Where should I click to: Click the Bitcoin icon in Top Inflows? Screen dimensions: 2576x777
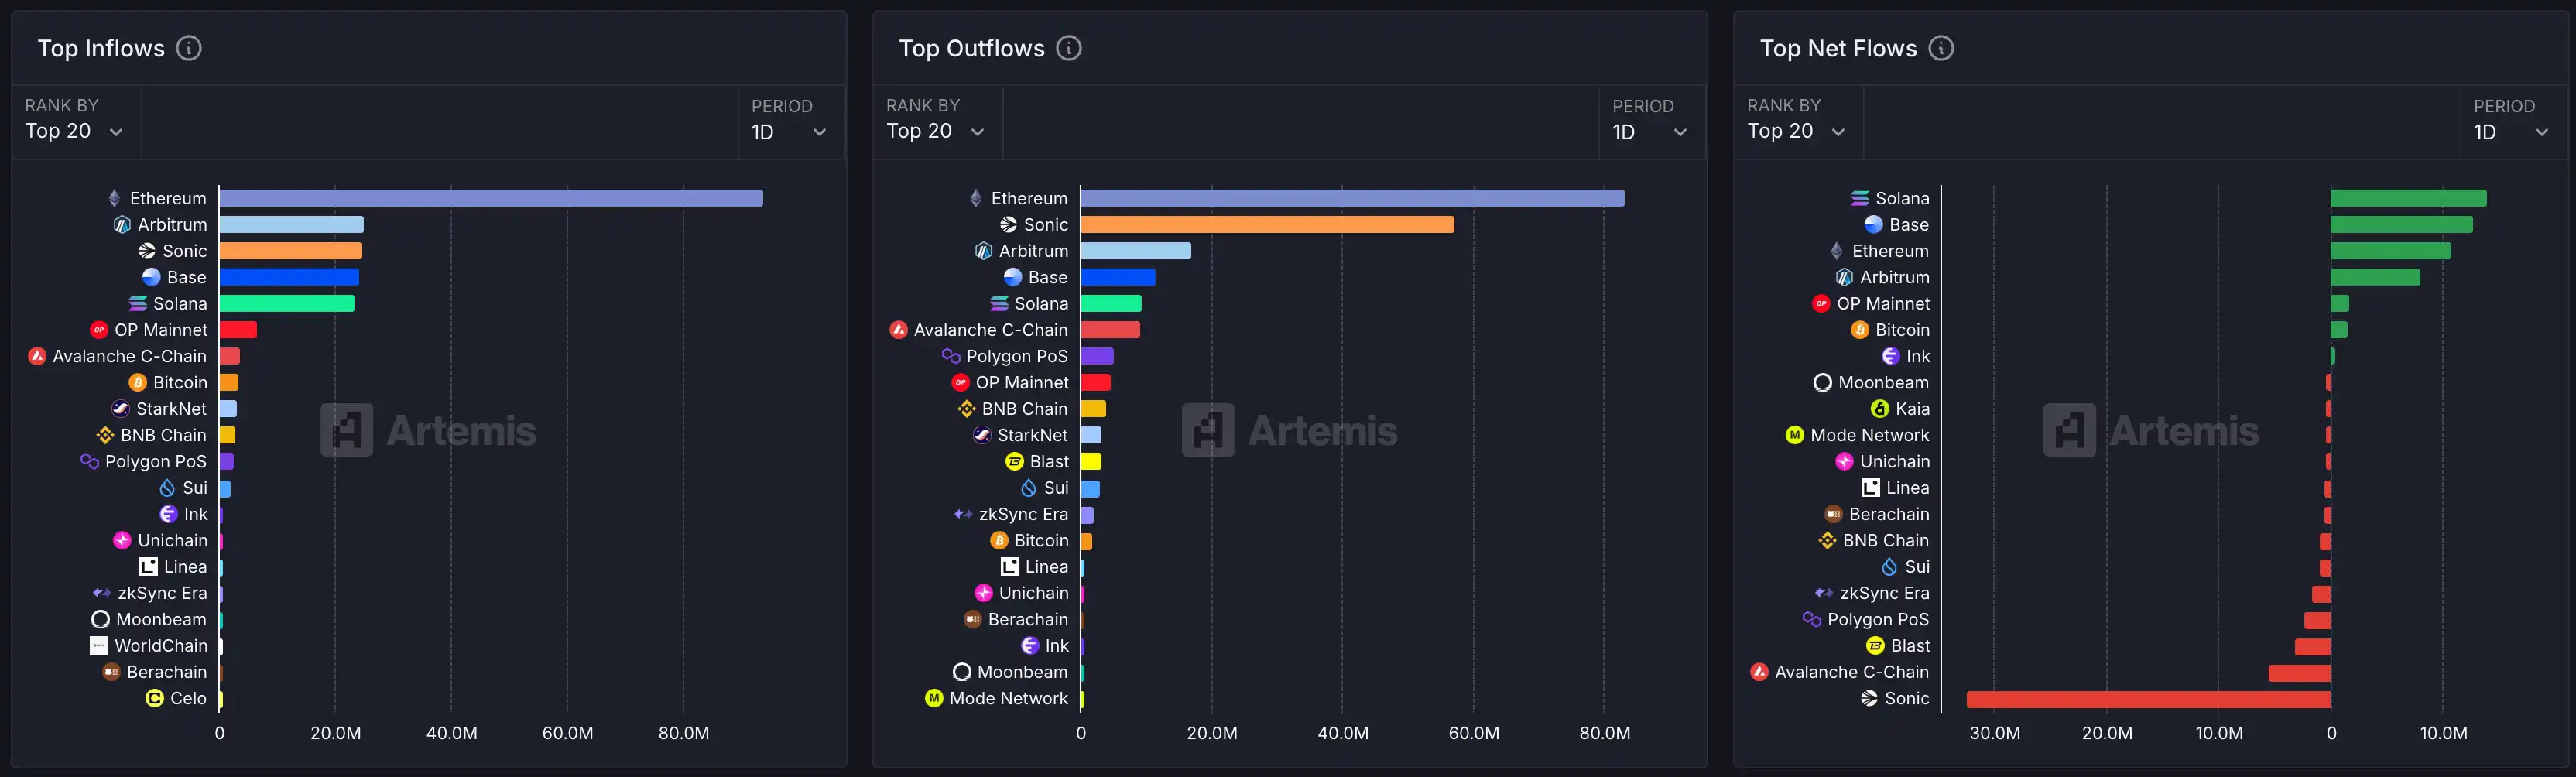(138, 382)
